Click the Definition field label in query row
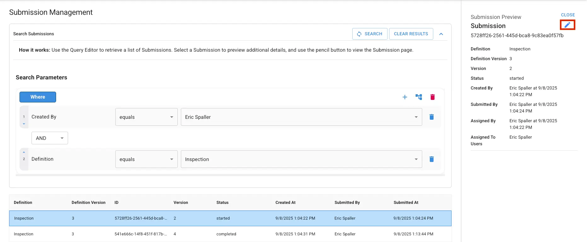The image size is (587, 242). click(x=43, y=159)
